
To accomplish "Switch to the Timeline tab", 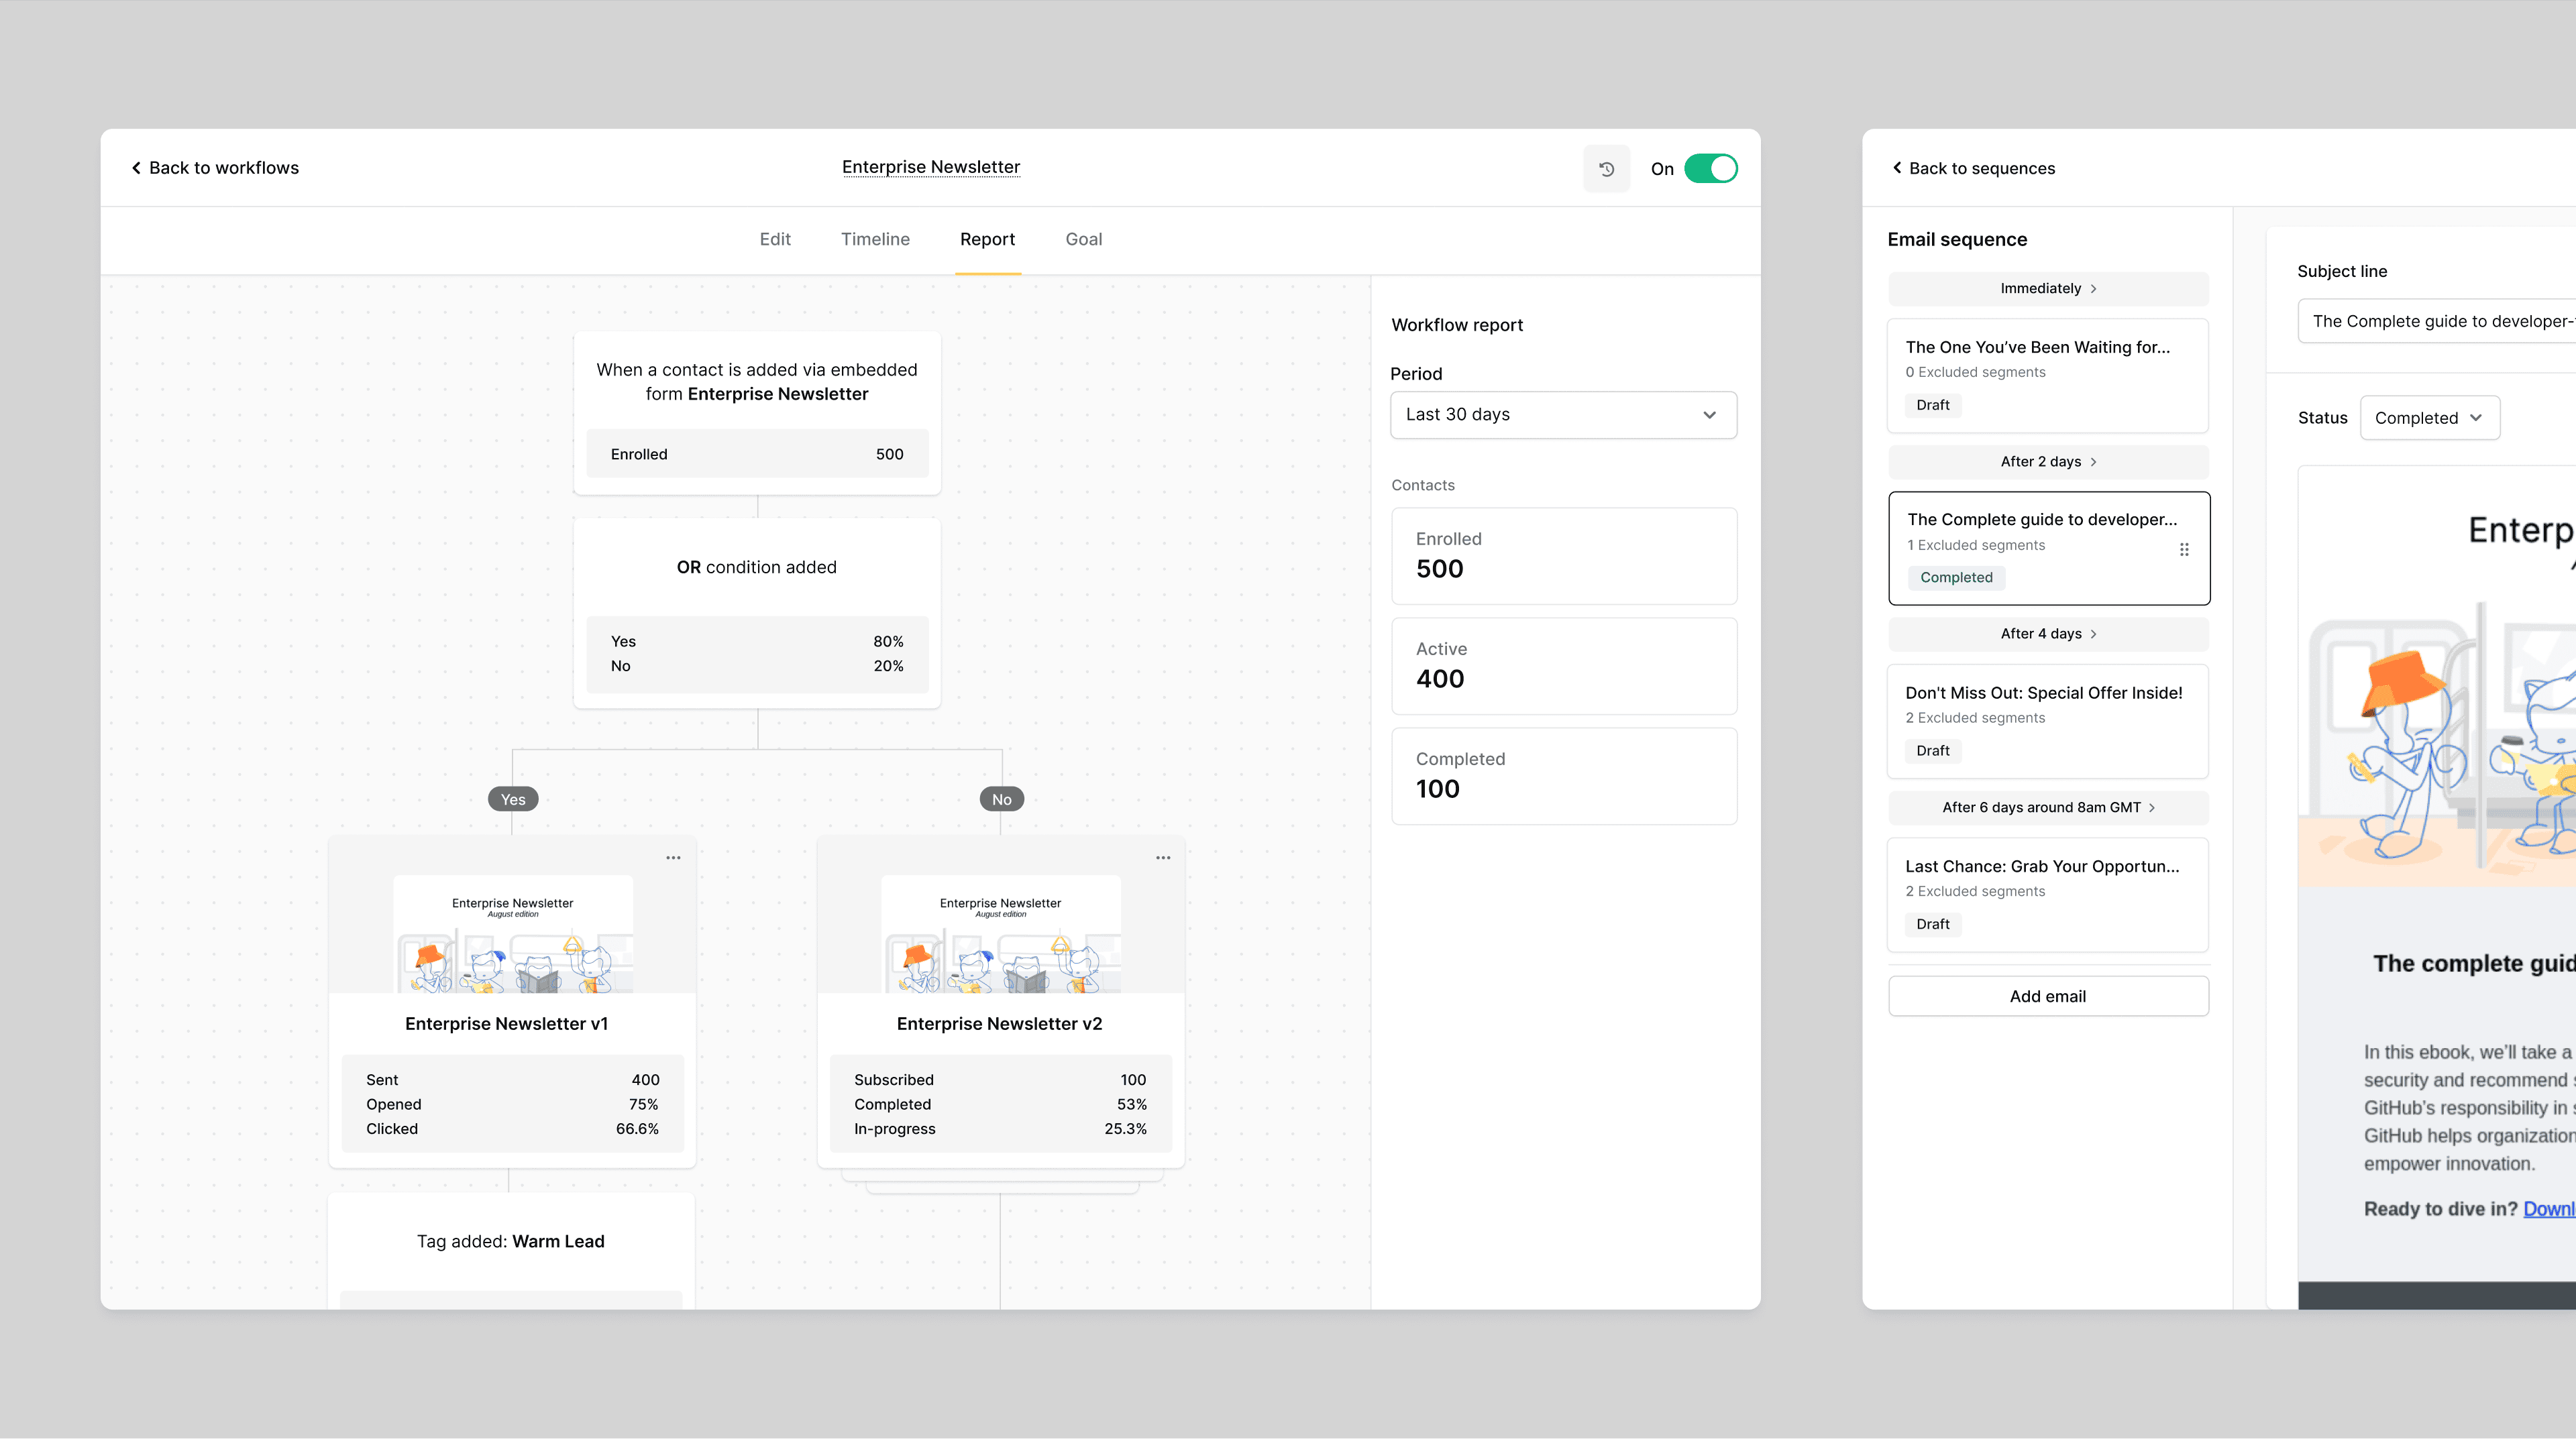I will (x=875, y=239).
